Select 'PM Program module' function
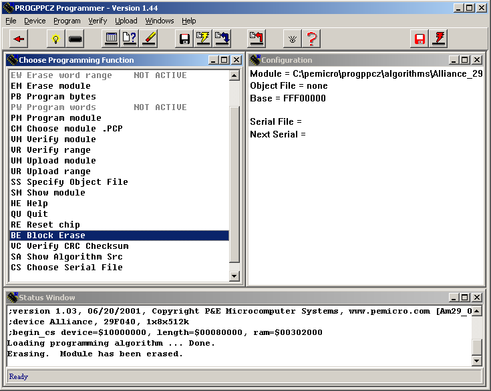 click(120, 118)
